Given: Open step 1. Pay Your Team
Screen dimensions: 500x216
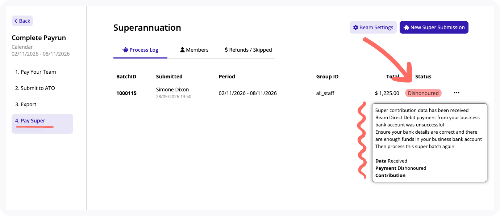Looking at the screenshot, I should (36, 72).
